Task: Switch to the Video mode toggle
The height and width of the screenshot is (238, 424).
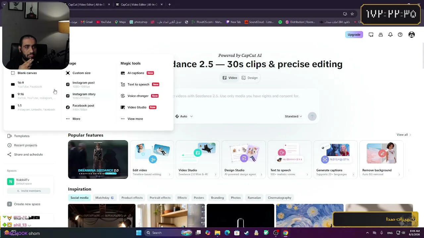Action: [x=230, y=78]
